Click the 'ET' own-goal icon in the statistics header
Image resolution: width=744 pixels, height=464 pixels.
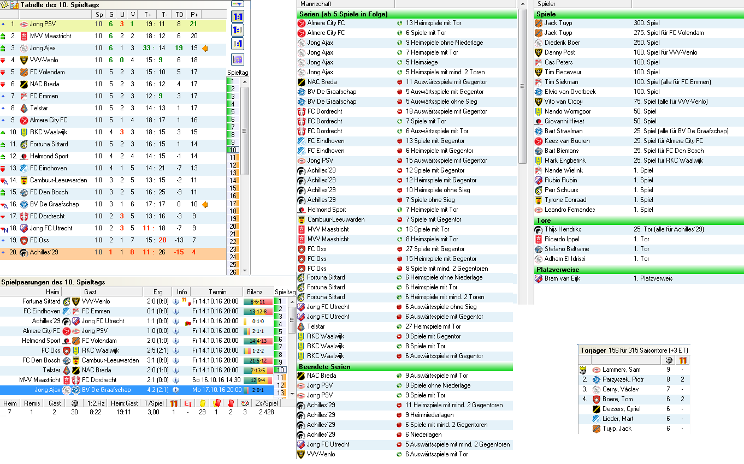[188, 403]
